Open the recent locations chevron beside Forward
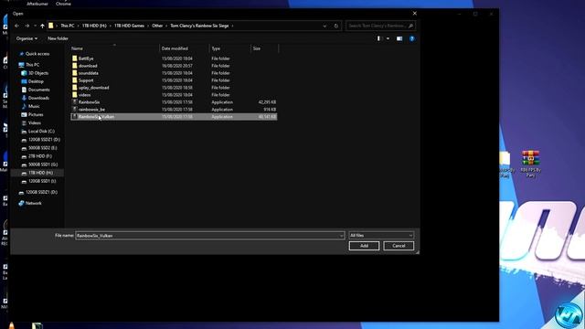This screenshot has height=329, width=585. pos(35,26)
